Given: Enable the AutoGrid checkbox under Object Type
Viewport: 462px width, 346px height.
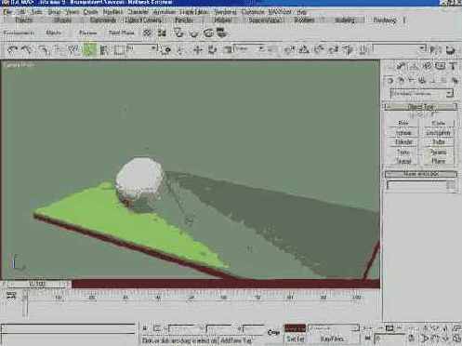Looking at the screenshot, I should click(x=412, y=114).
